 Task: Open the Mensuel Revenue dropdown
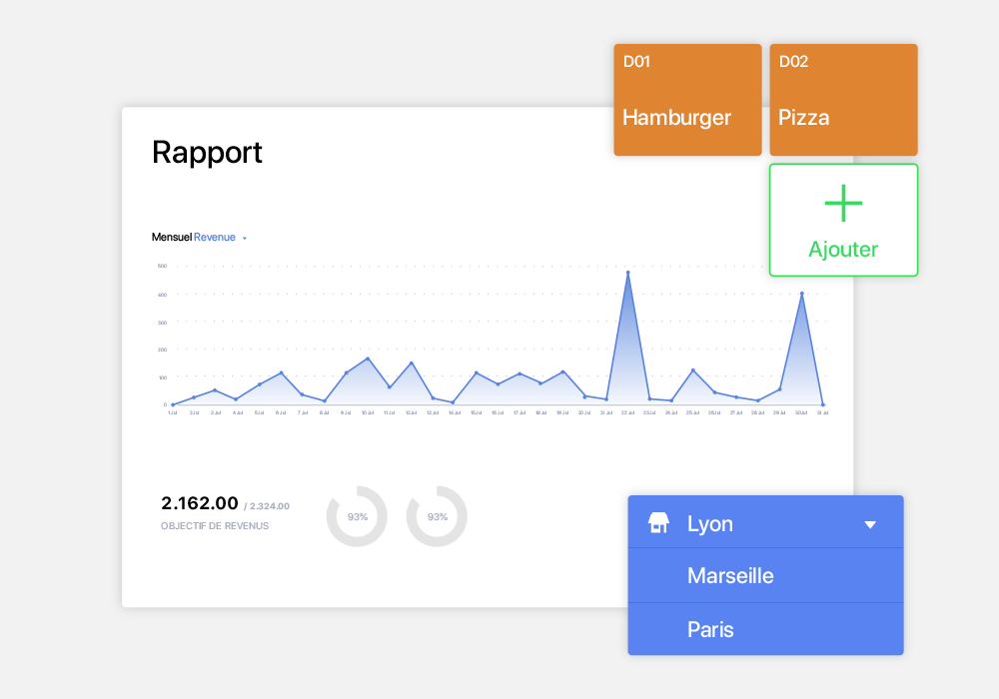point(200,237)
